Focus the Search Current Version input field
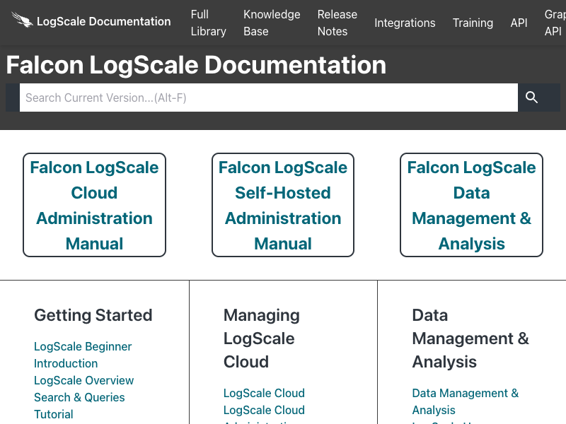566x424 pixels. pos(269,98)
